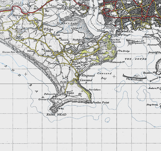Click the Penlee Point label

pyautogui.click(x=101, y=103)
